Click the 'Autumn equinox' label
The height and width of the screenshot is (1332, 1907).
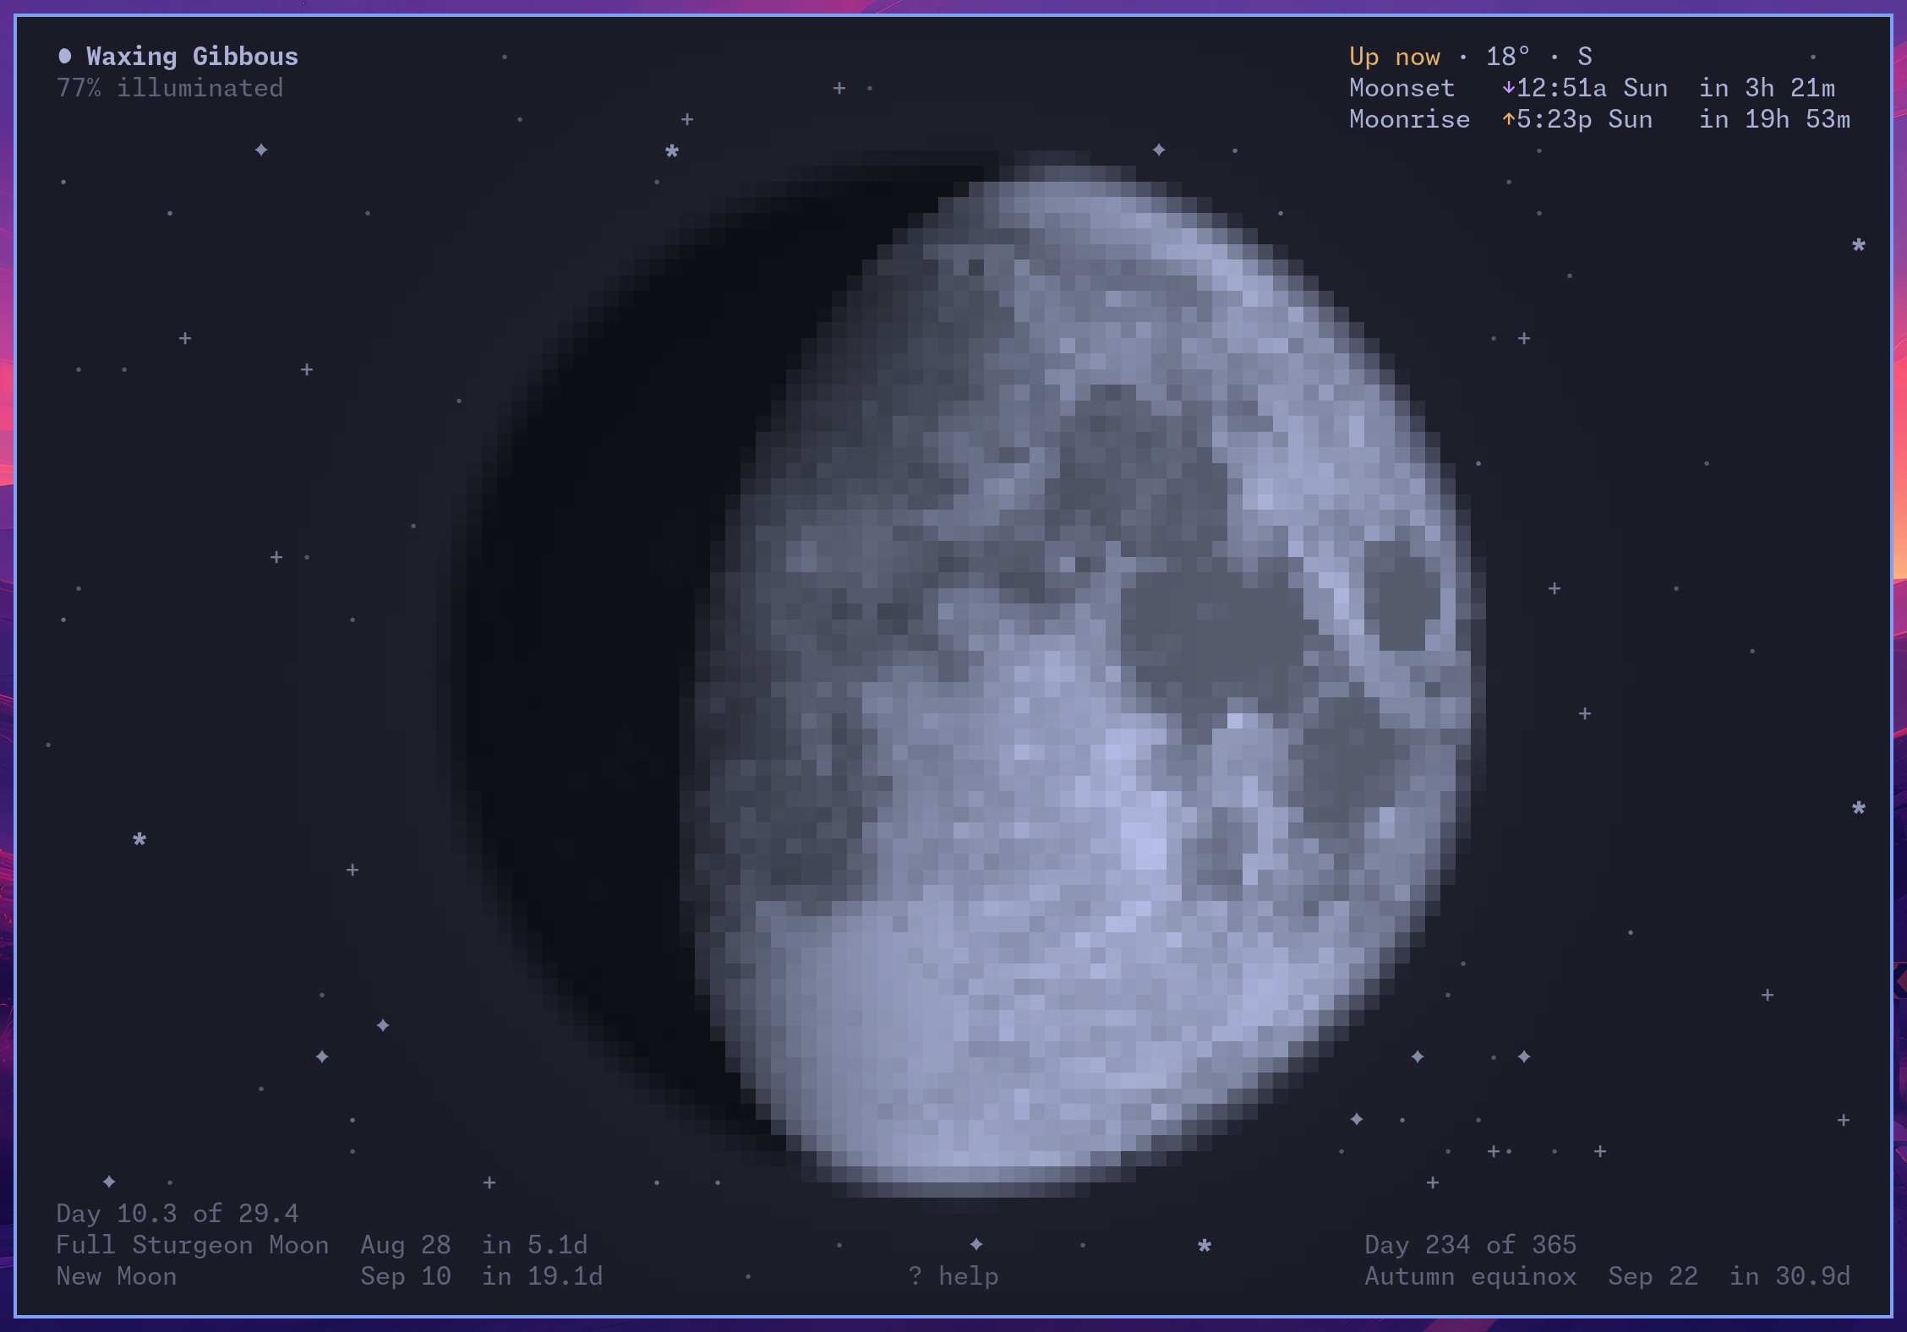(x=1471, y=1276)
